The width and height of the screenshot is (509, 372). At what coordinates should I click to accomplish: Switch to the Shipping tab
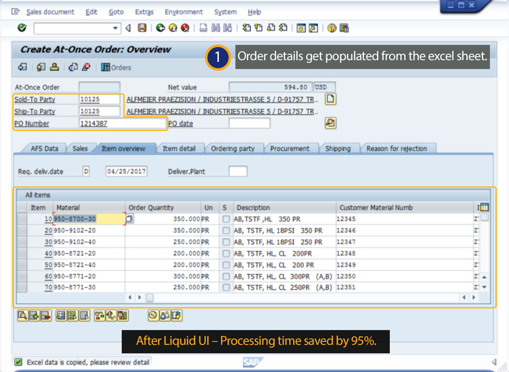[338, 148]
